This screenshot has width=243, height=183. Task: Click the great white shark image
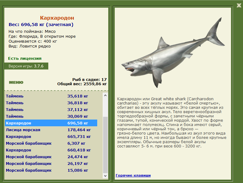coord(173,53)
